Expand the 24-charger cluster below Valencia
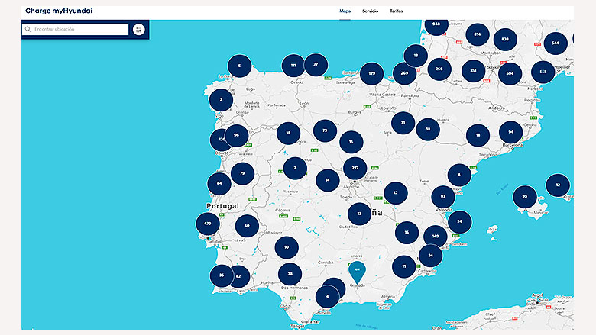 point(459,221)
